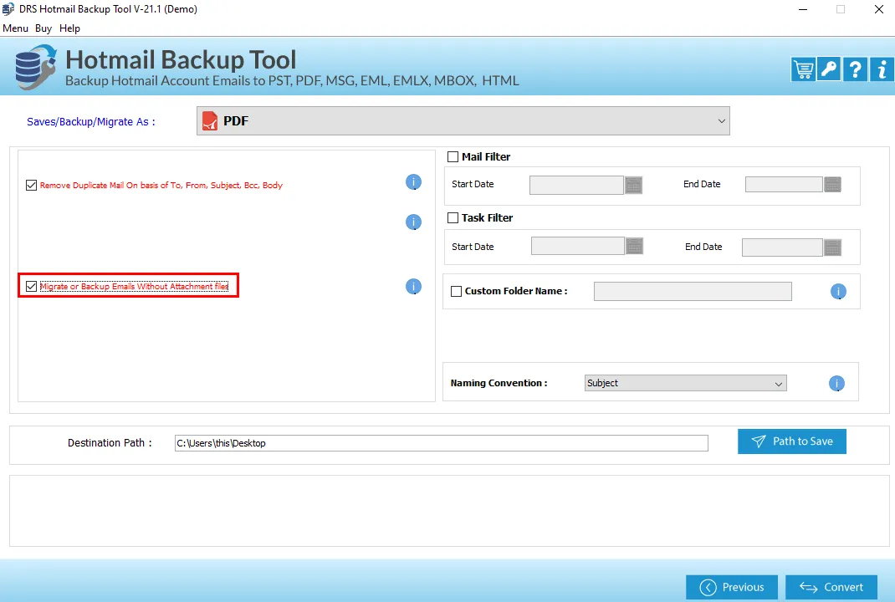Open the about info icon in header
The width and height of the screenshot is (895, 602).
pyautogui.click(x=882, y=69)
